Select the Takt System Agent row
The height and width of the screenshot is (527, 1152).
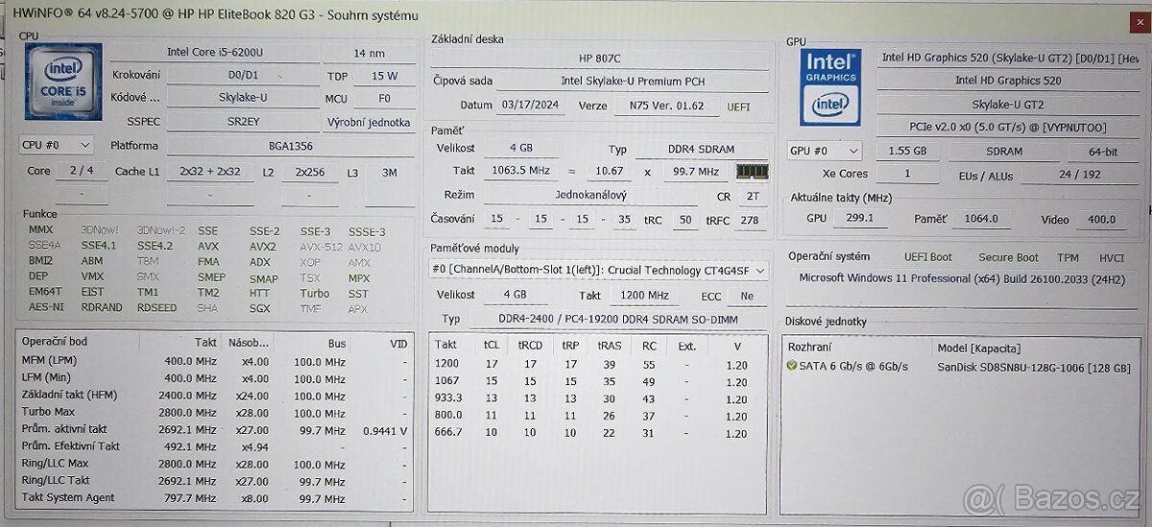215,497
